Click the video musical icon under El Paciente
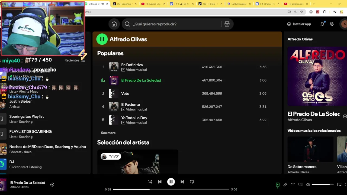Screen dimensions: 347x195 [123, 109]
